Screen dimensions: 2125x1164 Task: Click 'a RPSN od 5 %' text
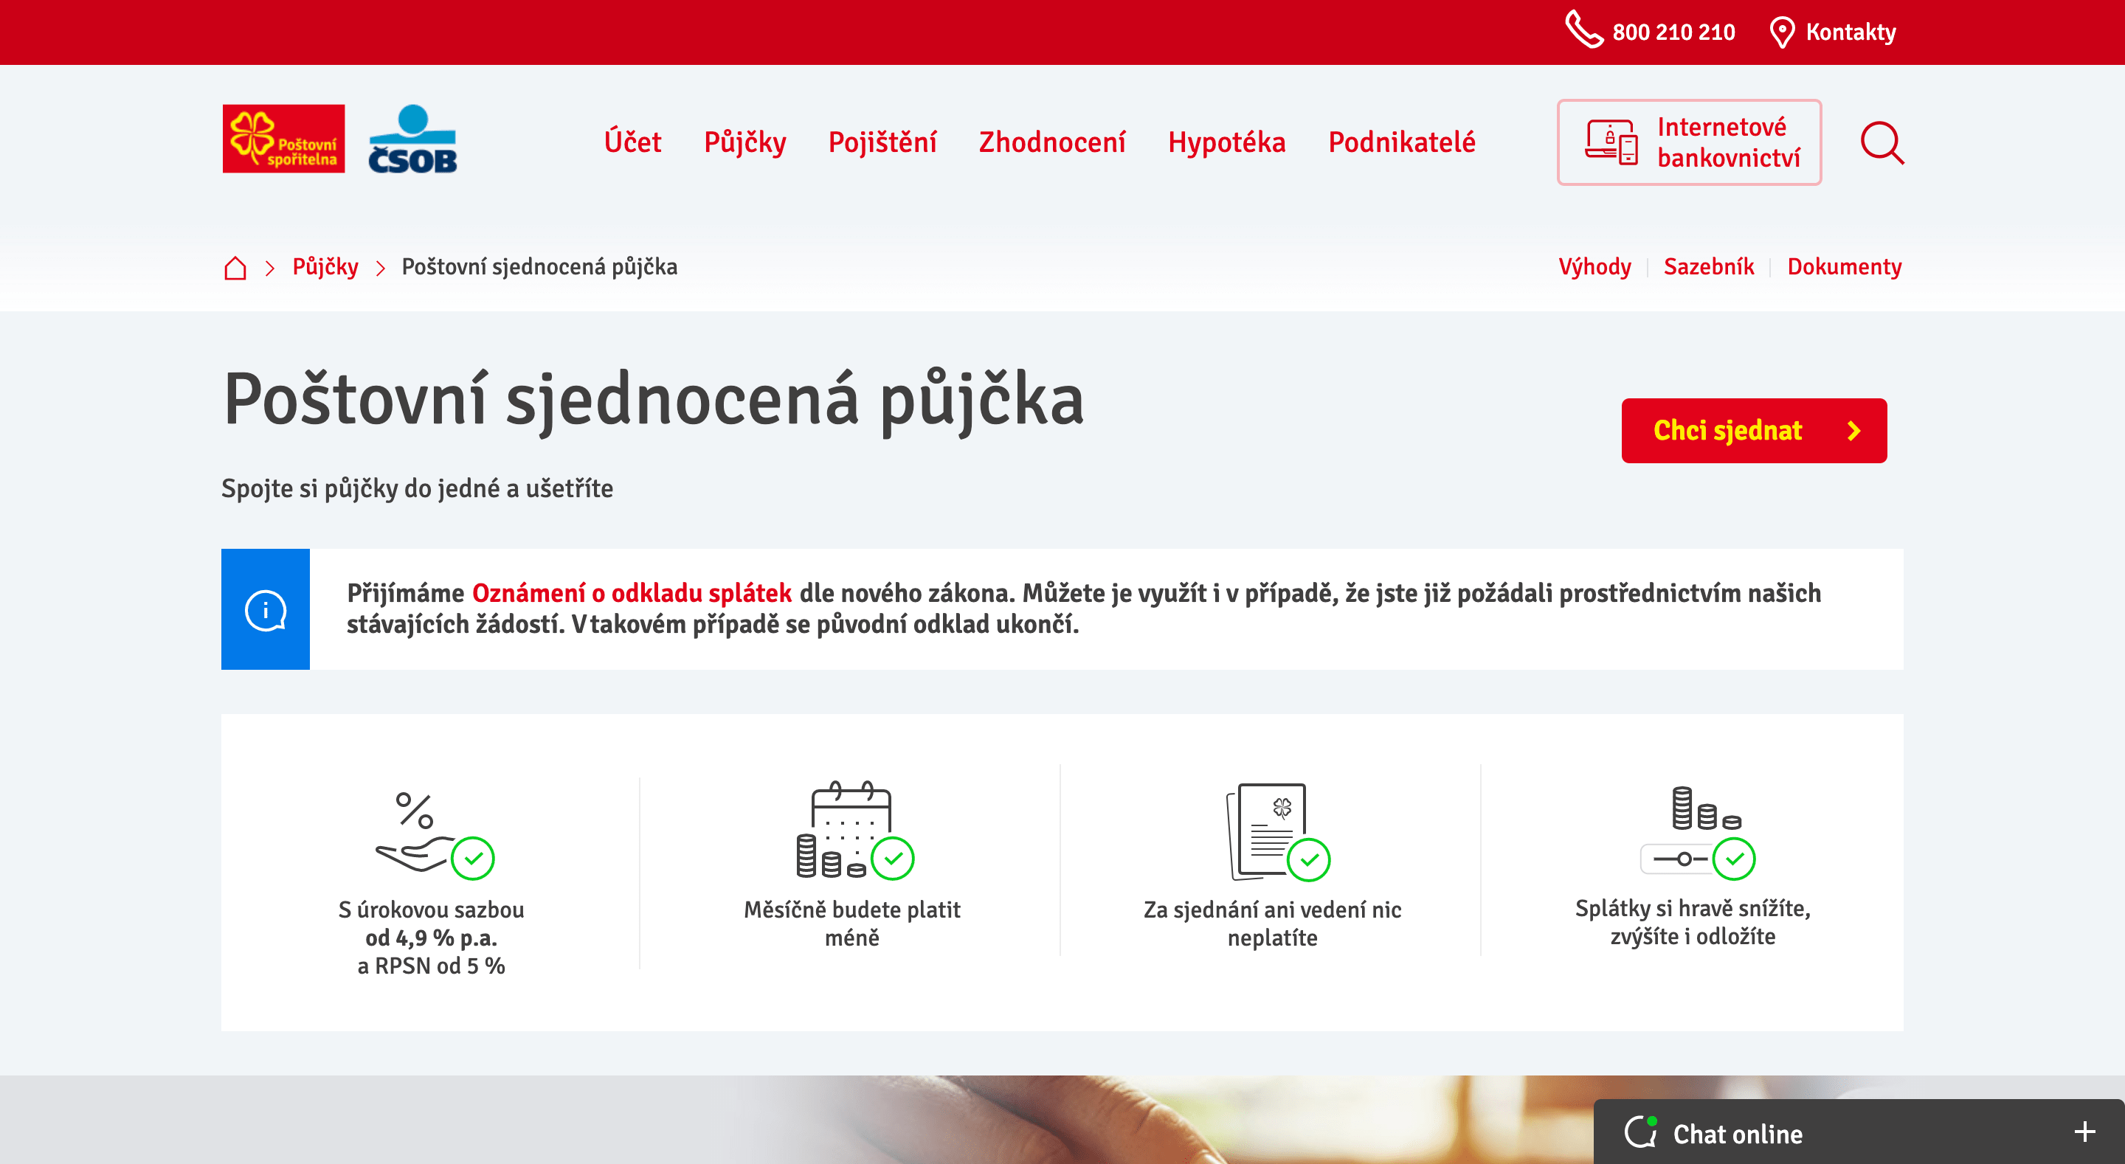[432, 966]
